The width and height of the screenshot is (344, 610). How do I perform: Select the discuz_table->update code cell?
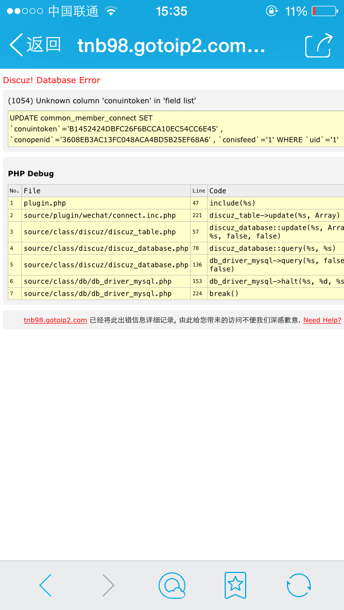click(276, 215)
